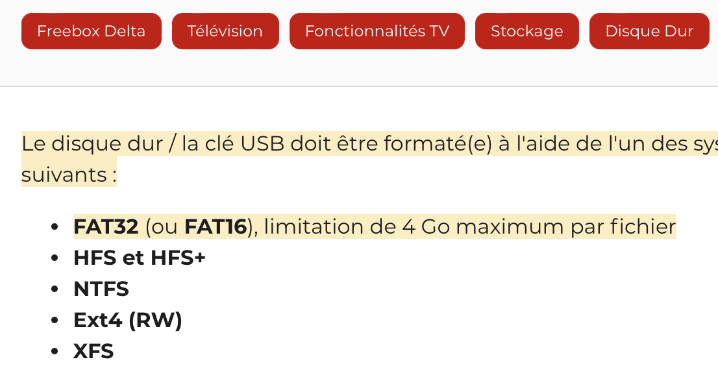Click the bullet before HFS et HFS+
Image resolution: width=718 pixels, height=379 pixels.
pyautogui.click(x=55, y=258)
